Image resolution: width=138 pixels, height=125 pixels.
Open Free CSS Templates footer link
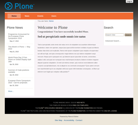pyautogui.click(x=80, y=105)
